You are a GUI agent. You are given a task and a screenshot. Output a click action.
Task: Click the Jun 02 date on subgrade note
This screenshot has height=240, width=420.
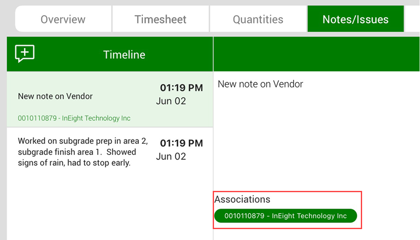[x=171, y=157]
